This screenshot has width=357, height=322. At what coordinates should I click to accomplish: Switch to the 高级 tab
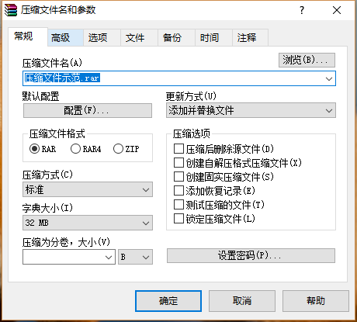pyautogui.click(x=65, y=38)
